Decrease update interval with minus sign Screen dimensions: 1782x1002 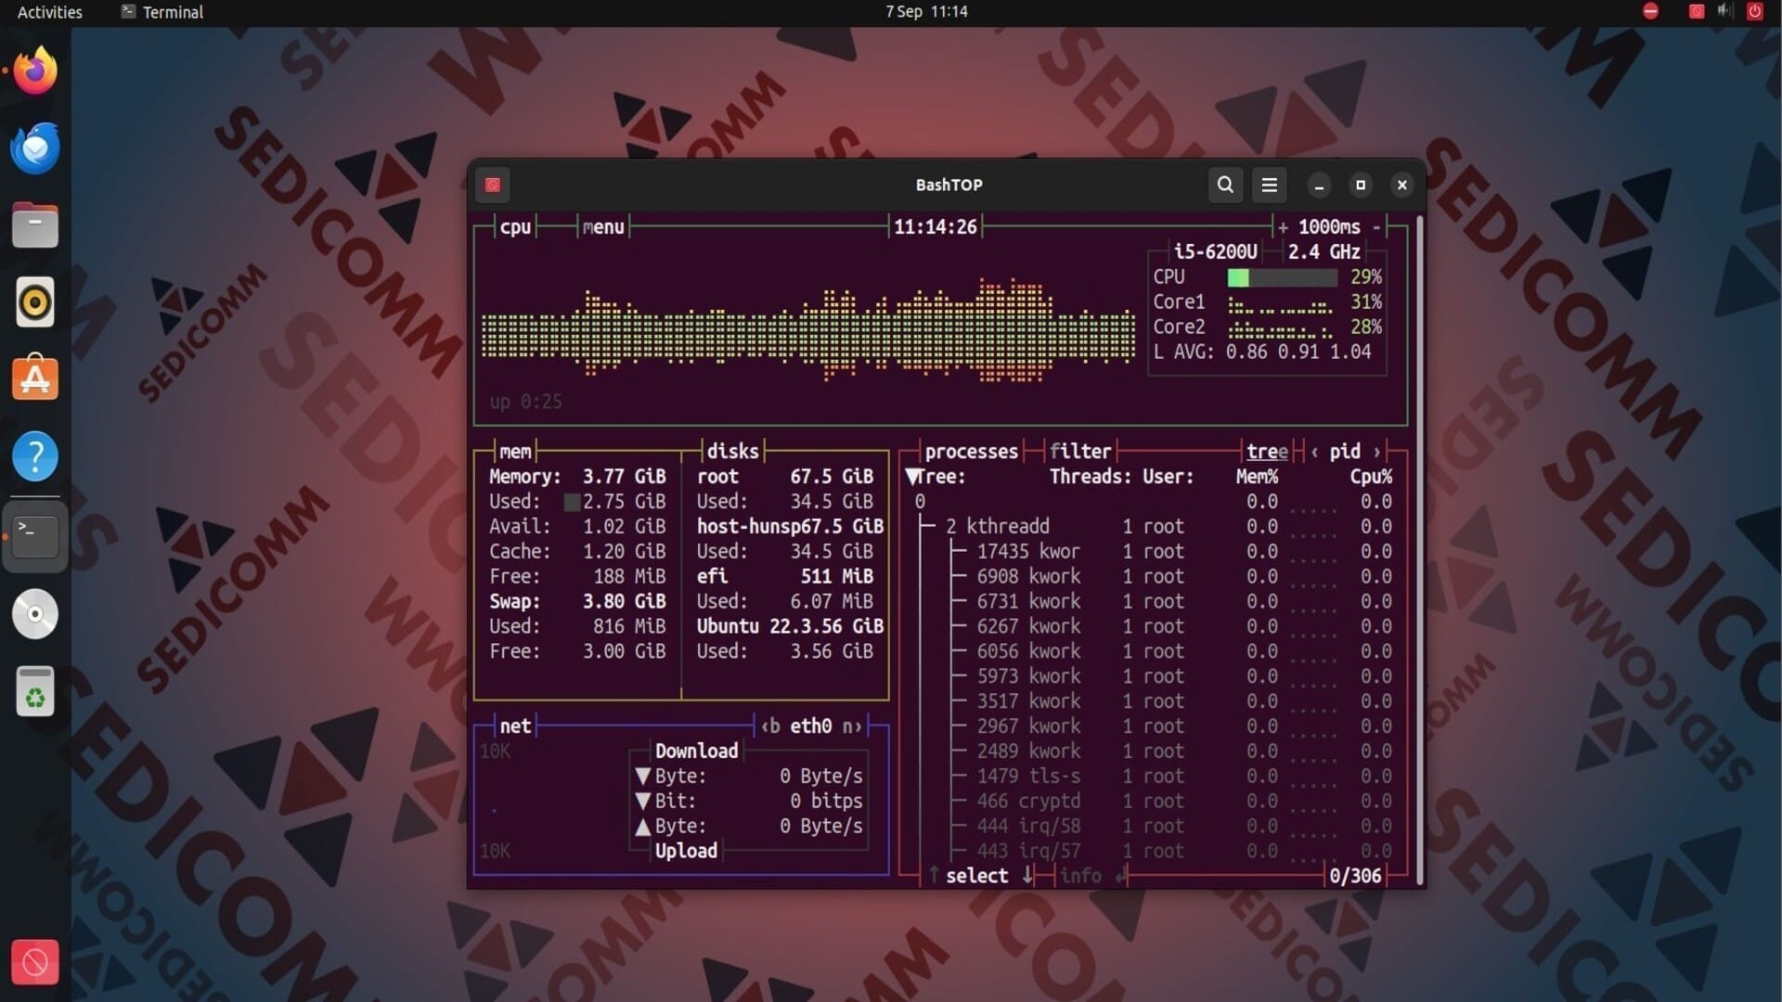[1376, 227]
